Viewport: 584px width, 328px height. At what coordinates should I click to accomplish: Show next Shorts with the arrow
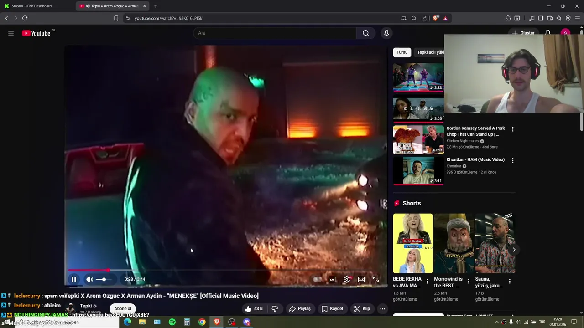tap(514, 250)
